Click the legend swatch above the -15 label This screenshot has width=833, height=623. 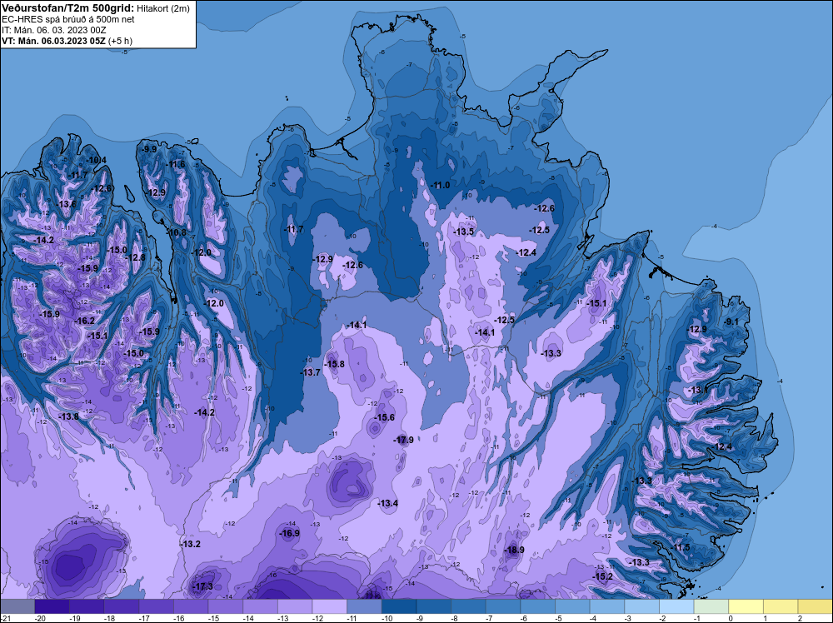[x=225, y=606]
